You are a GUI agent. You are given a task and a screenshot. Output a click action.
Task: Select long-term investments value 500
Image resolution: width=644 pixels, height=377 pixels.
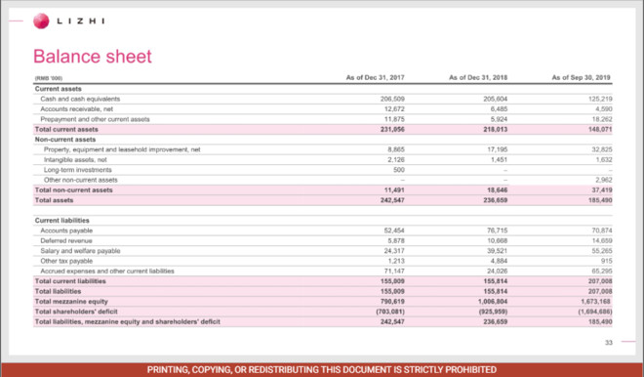point(399,170)
